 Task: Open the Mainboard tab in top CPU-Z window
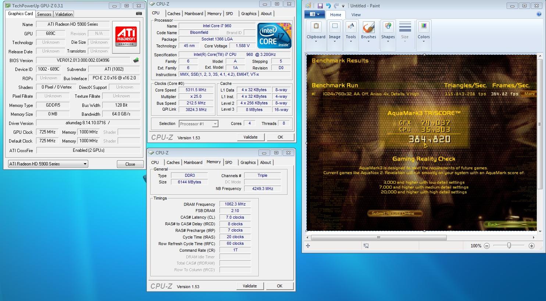click(x=194, y=14)
